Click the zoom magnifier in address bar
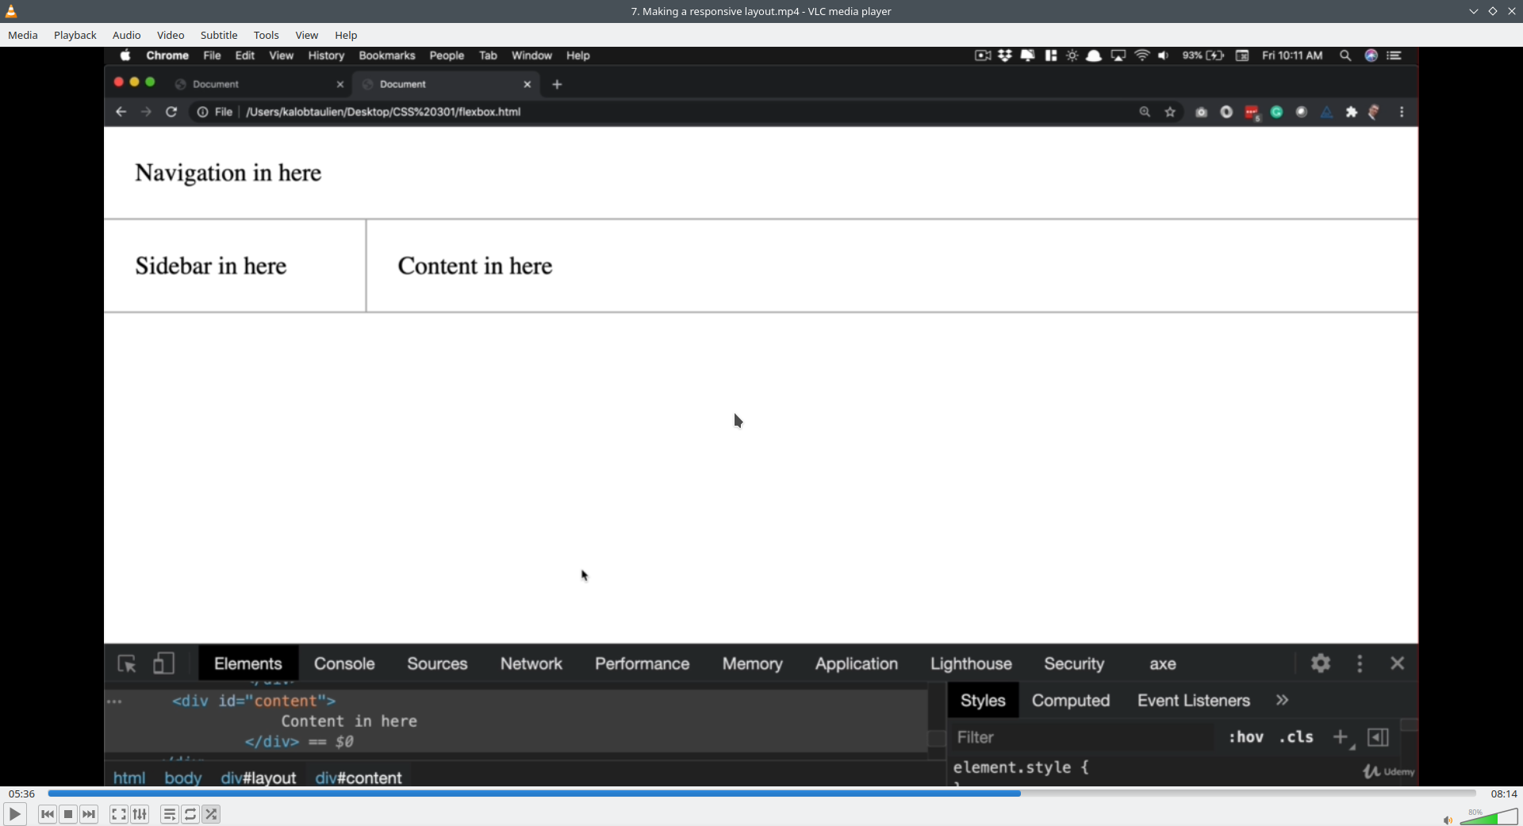Image resolution: width=1523 pixels, height=826 pixels. 1145,112
